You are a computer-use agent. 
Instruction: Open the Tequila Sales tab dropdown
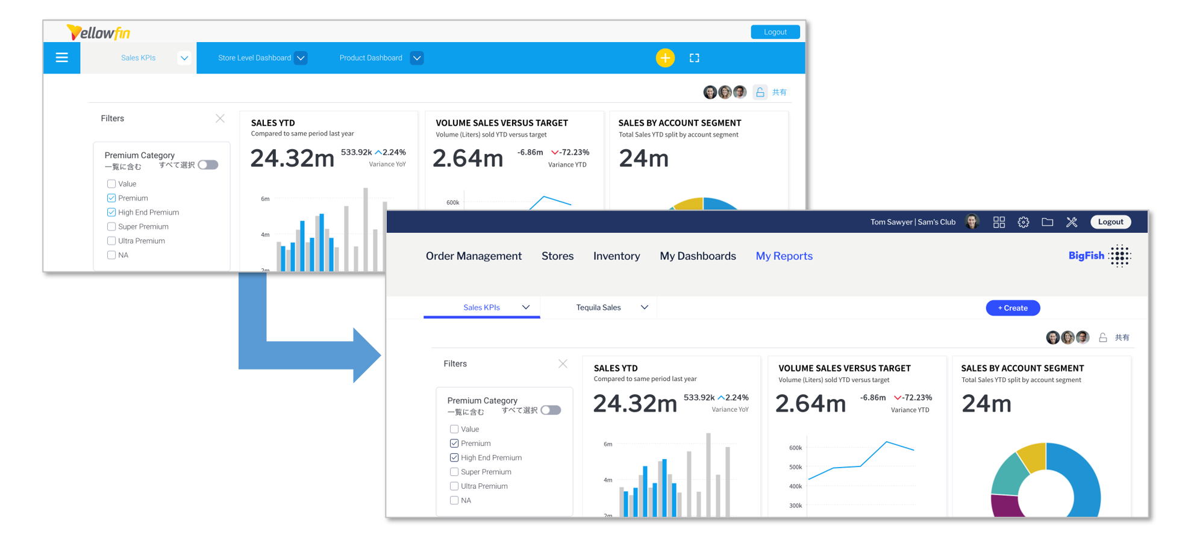click(x=644, y=308)
